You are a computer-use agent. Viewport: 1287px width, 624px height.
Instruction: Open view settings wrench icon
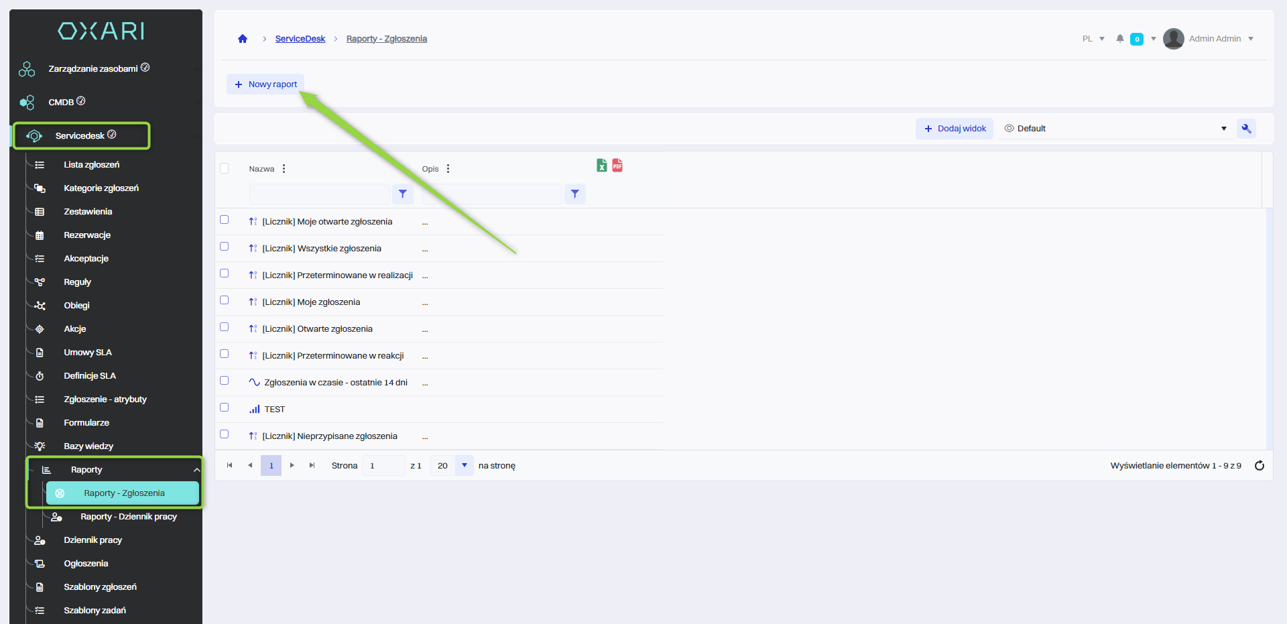[x=1246, y=129]
